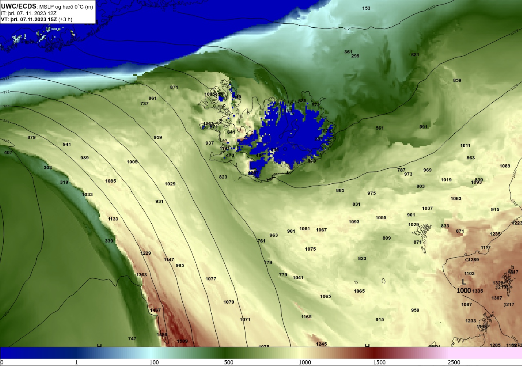Click the initial time line "IT: þri. 07. 11. 2023 12Z"
Viewport: 522px width, 366px height.
coord(29,13)
